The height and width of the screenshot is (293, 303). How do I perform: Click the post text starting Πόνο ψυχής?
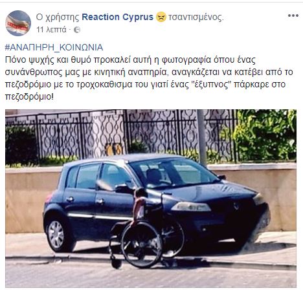pos(149,78)
